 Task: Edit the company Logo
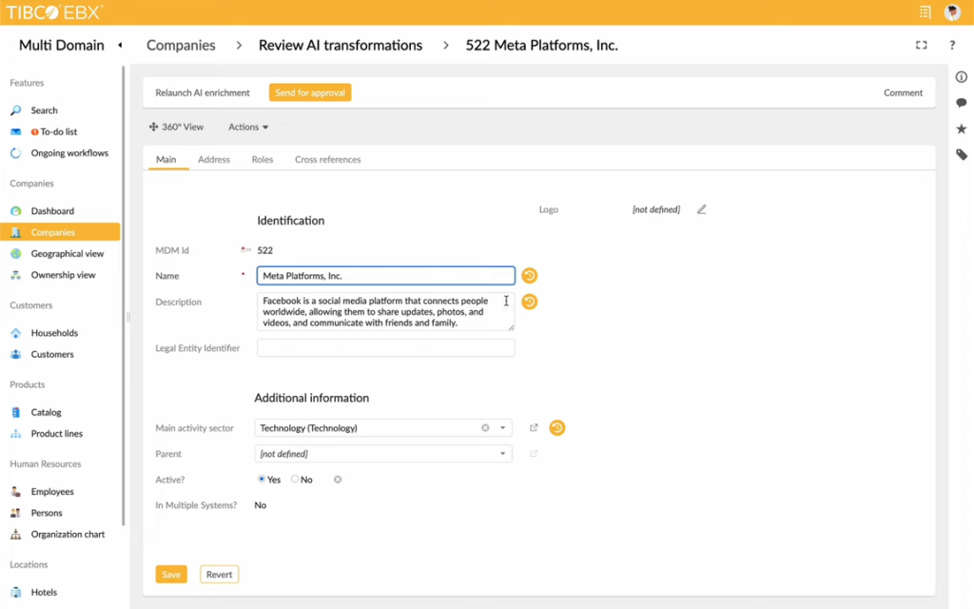click(701, 209)
